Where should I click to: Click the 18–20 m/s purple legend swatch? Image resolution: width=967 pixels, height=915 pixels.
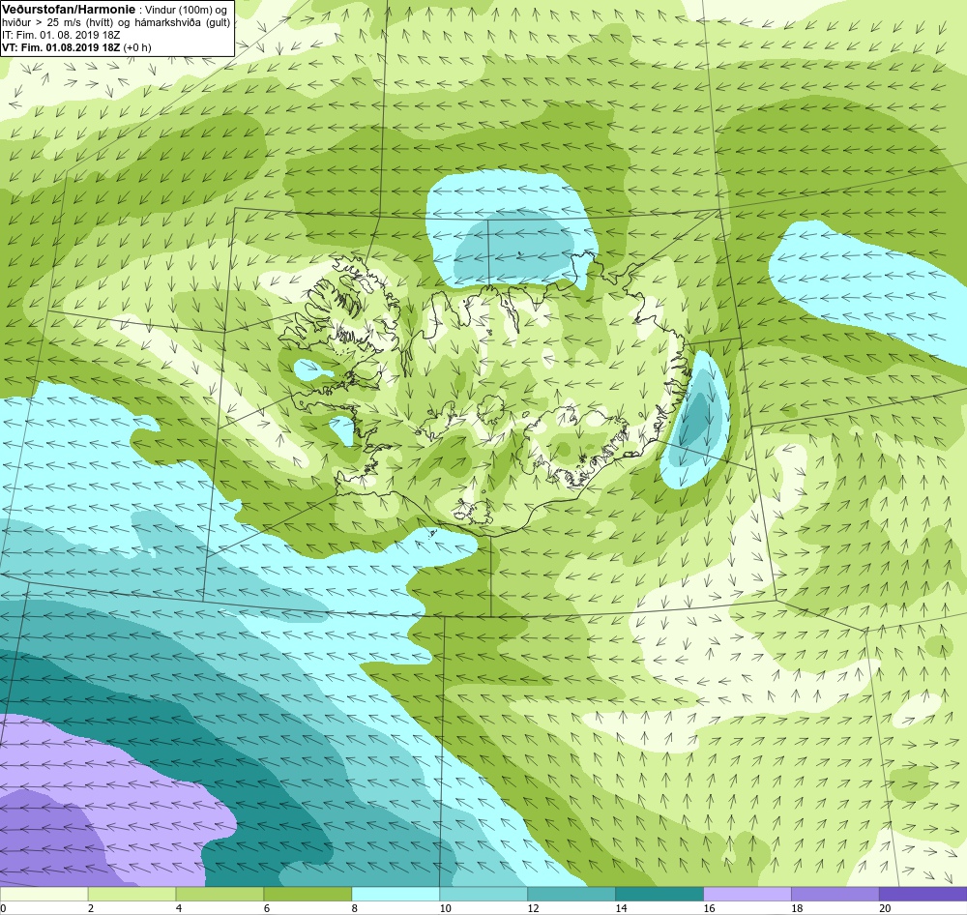pyautogui.click(x=835, y=894)
